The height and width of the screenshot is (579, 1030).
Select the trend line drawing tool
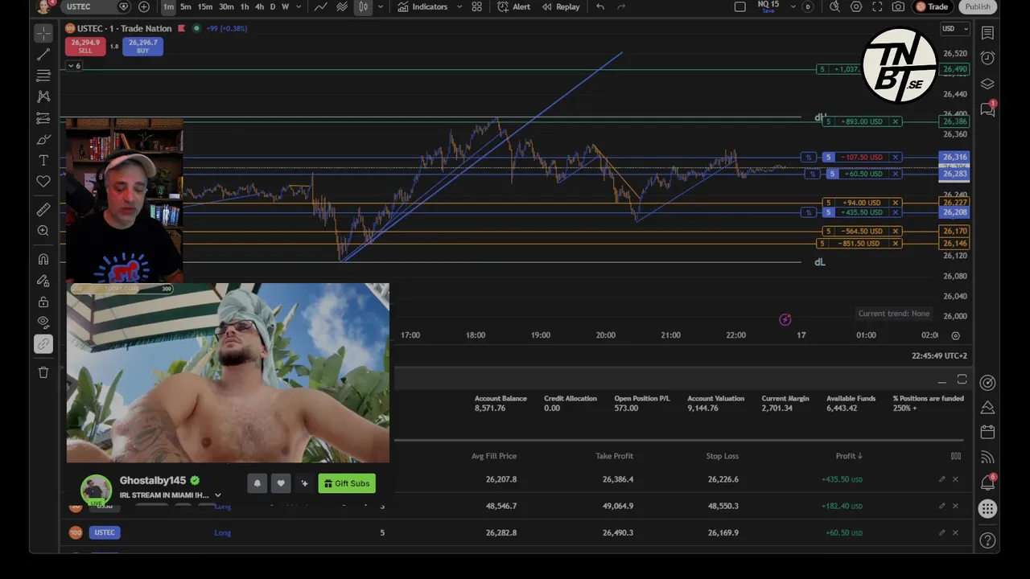pos(43,55)
